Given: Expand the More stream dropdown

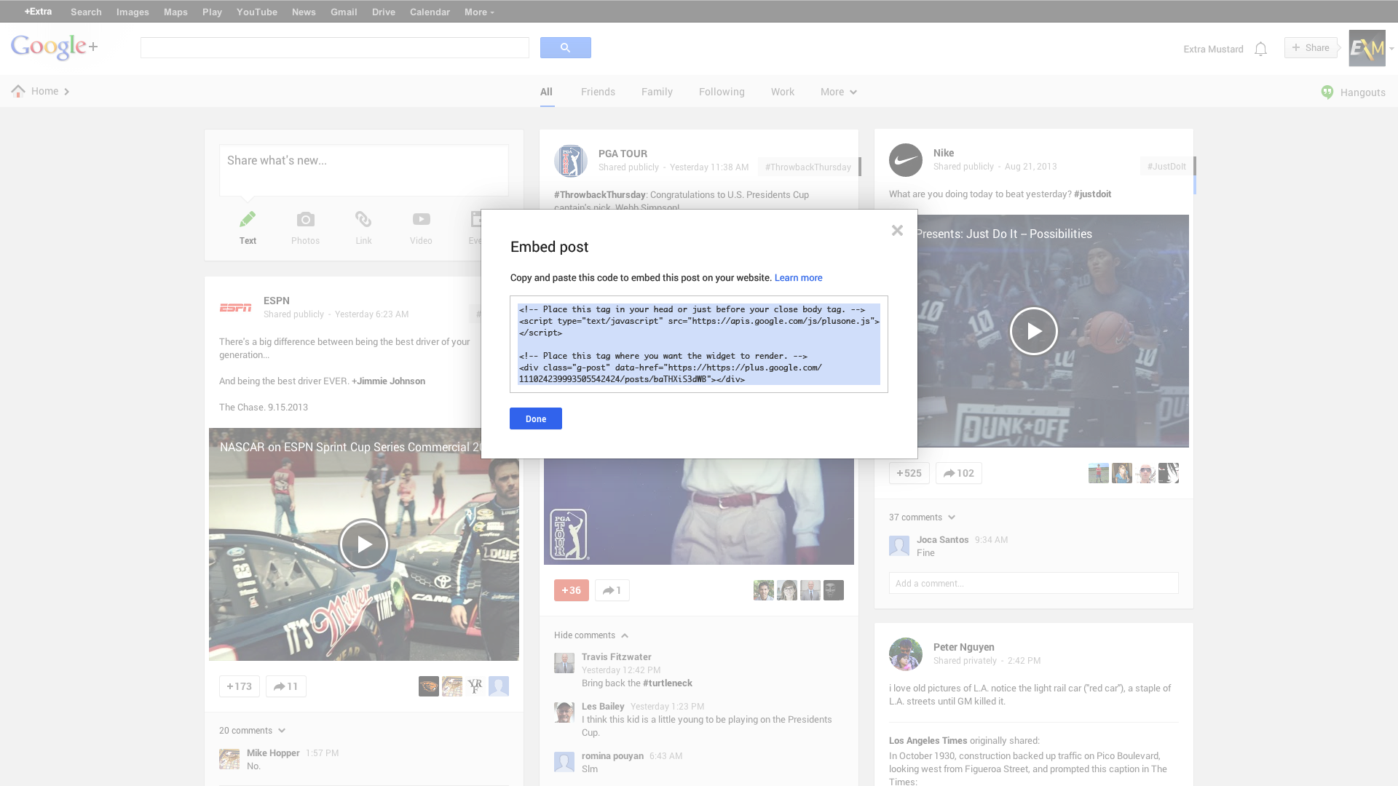Looking at the screenshot, I should click(838, 92).
